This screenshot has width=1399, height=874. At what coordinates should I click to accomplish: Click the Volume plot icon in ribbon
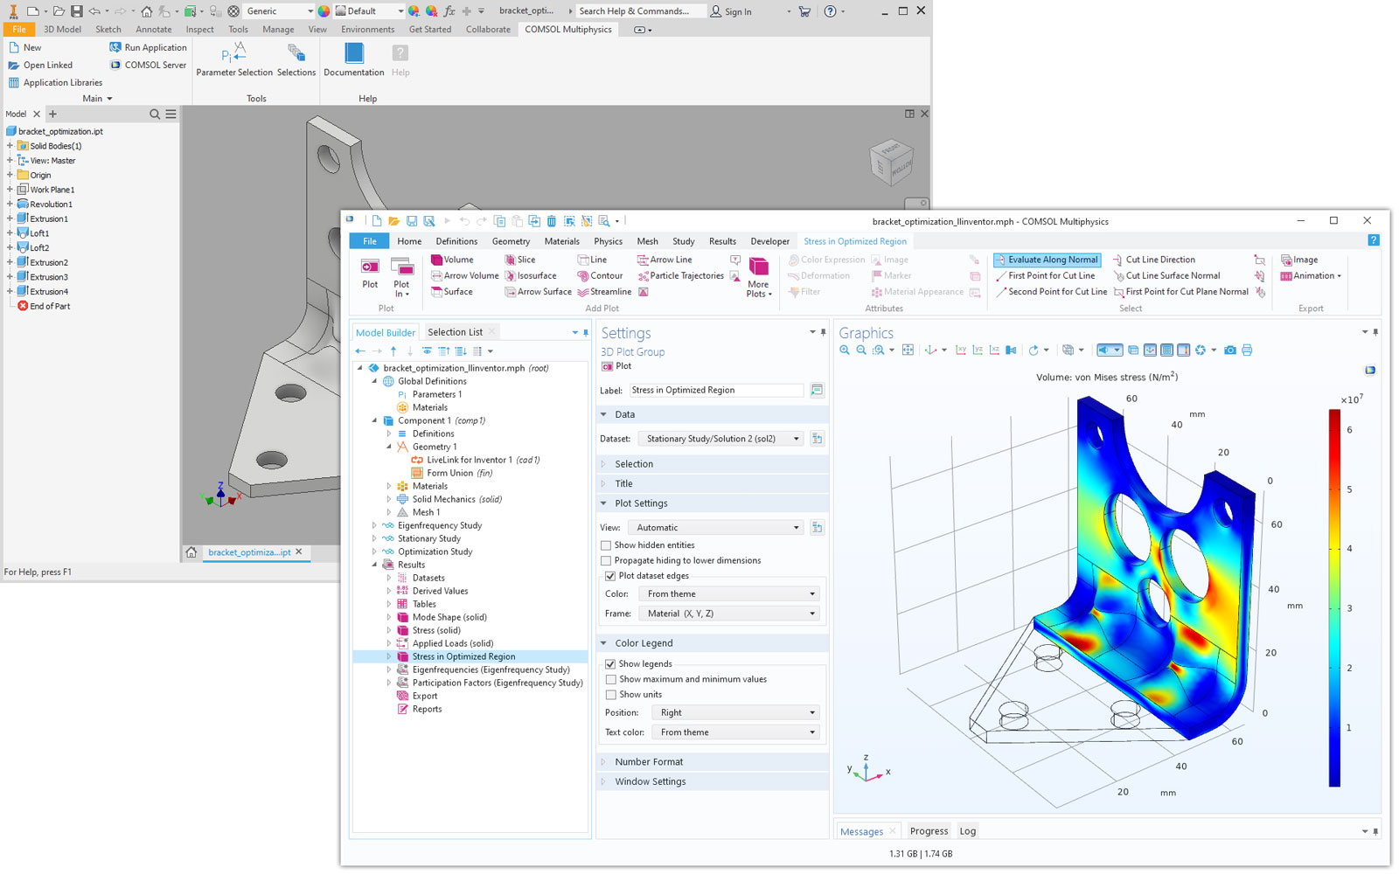pos(437,260)
